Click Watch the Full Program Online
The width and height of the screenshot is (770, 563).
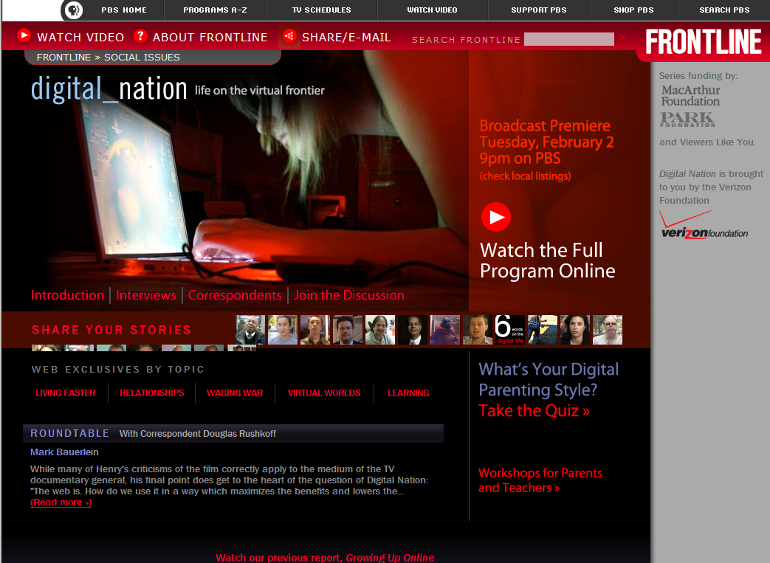[547, 260]
